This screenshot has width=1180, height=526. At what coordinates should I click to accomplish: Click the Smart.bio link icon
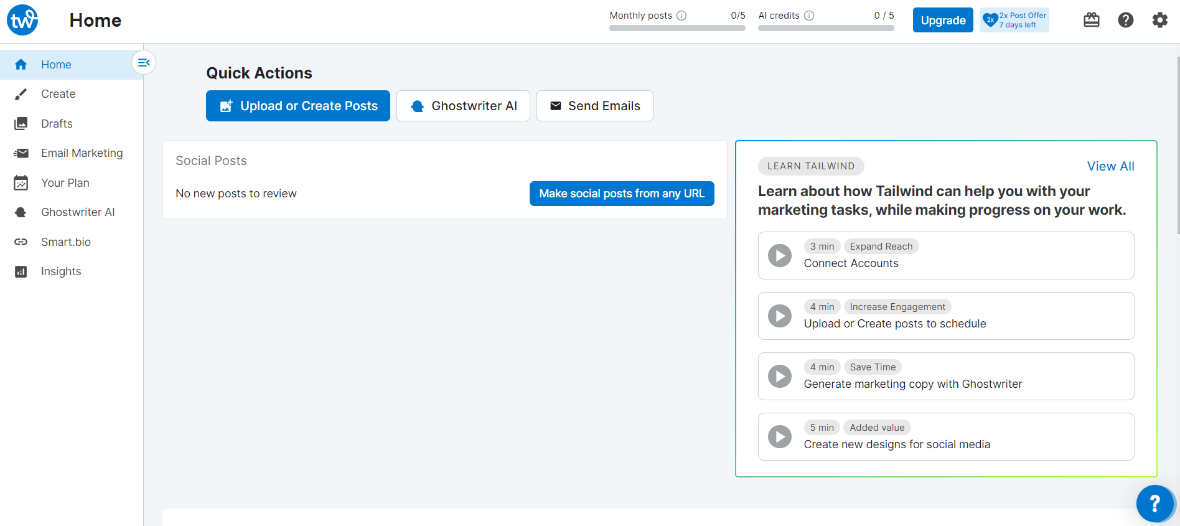coord(21,242)
